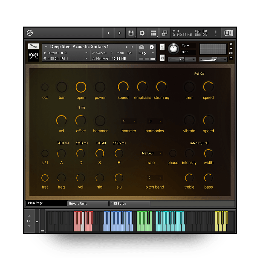
Task: Toggle the vibrato button
Action: (x=189, y=120)
